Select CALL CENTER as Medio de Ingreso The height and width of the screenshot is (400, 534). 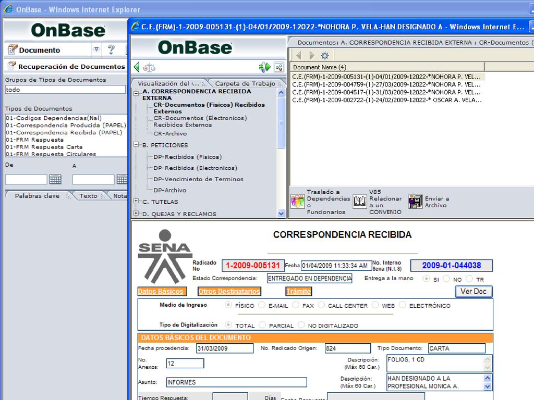coord(321,305)
